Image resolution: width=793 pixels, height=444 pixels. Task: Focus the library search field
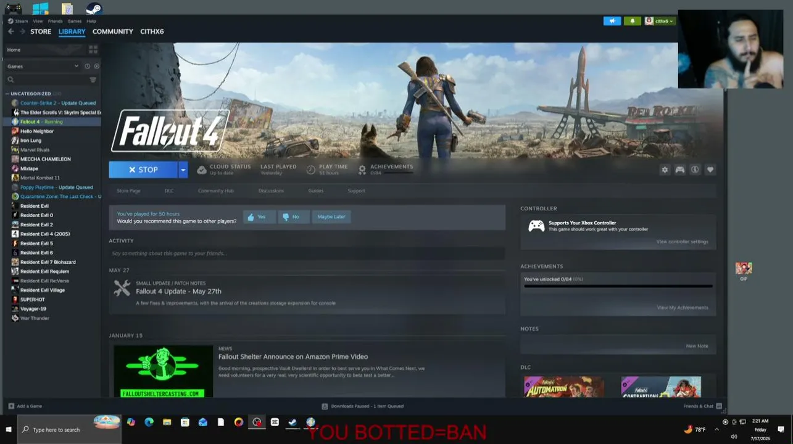click(46, 80)
